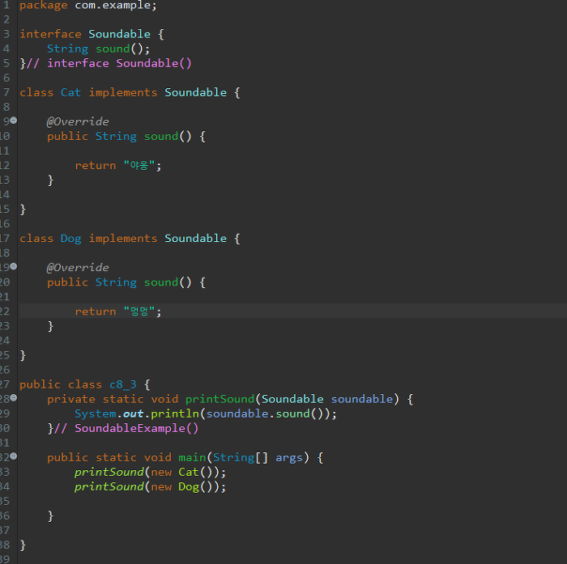Click 'main' in the public static void main line

(192, 458)
